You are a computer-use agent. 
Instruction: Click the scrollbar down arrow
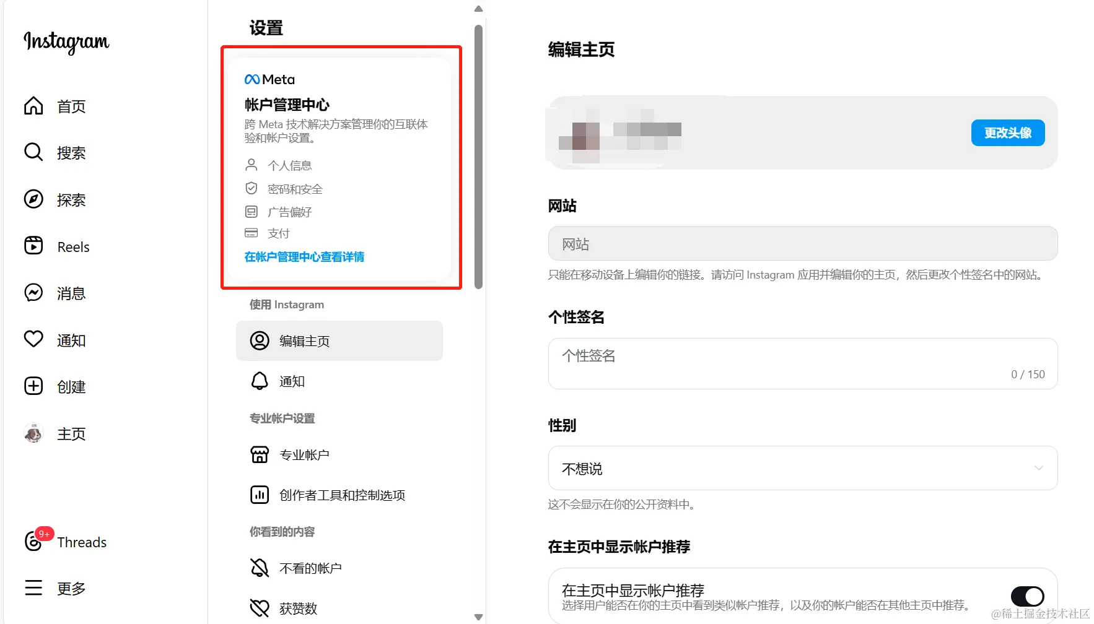478,617
